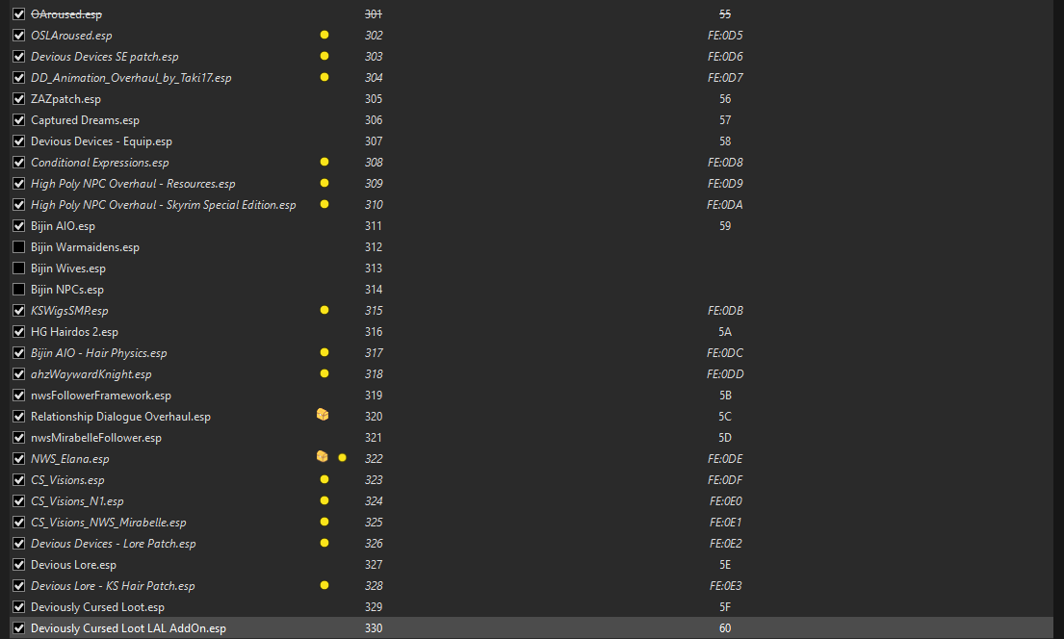
Task: Click Deviously Cursed Loot LAL AddOn.esp name
Action: (x=128, y=628)
